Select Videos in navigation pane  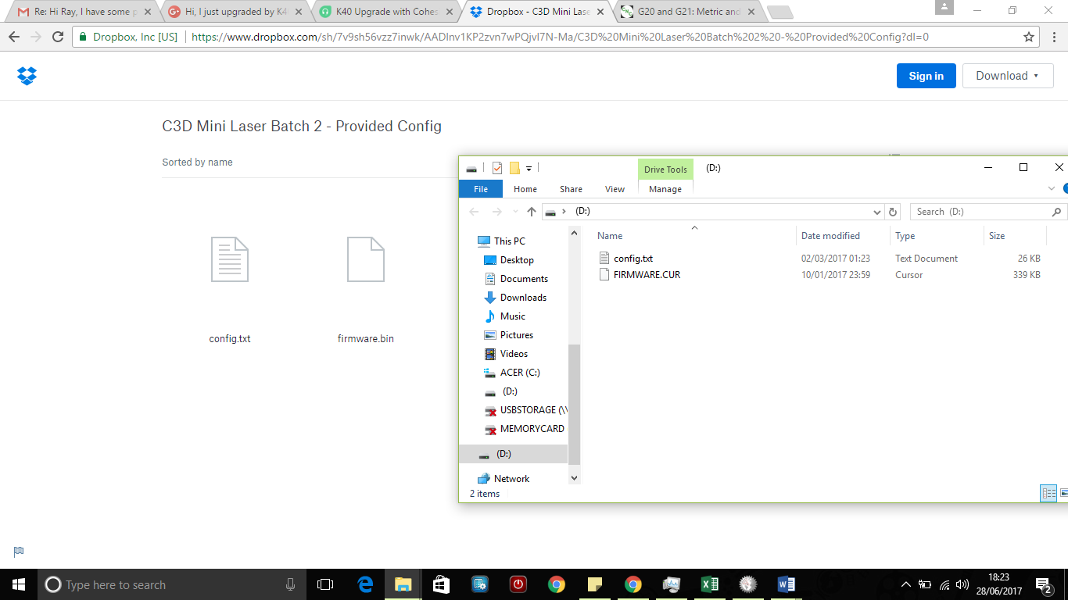507,354
